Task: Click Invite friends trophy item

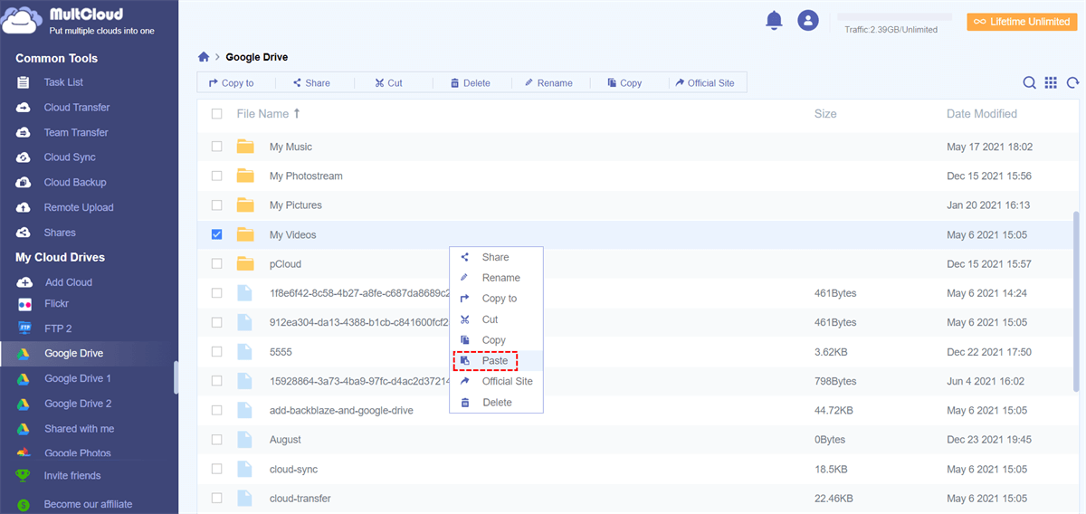Action: click(x=71, y=476)
